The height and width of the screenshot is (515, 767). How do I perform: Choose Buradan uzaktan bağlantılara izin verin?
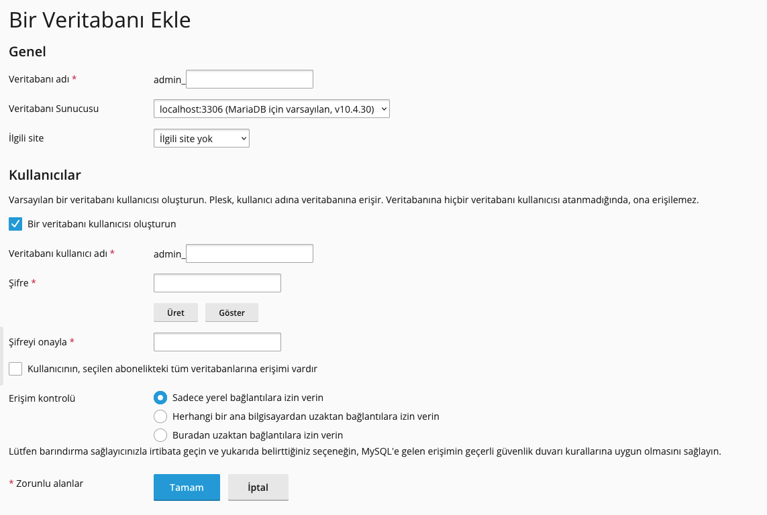click(x=160, y=435)
